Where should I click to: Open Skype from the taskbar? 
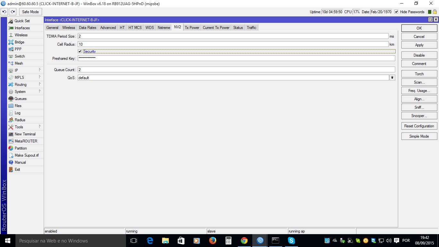[291, 241]
